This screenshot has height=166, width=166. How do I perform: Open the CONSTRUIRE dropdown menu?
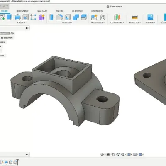click(117, 22)
